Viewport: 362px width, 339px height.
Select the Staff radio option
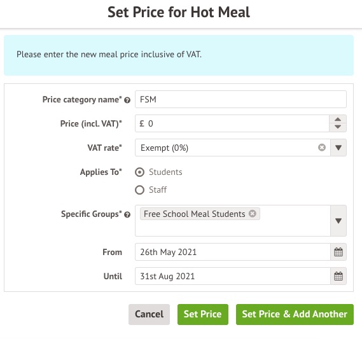[140, 190]
